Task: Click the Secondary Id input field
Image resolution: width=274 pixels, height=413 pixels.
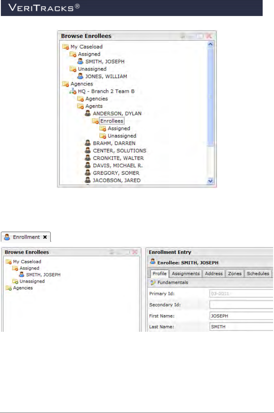Action: (x=241, y=305)
